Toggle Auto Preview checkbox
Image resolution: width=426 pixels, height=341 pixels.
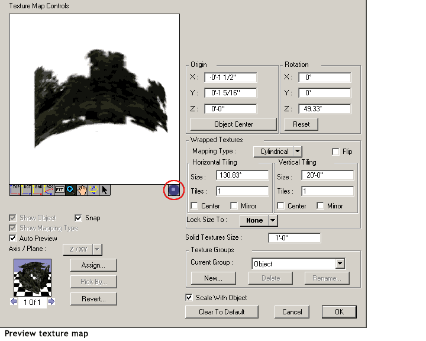click(12, 238)
